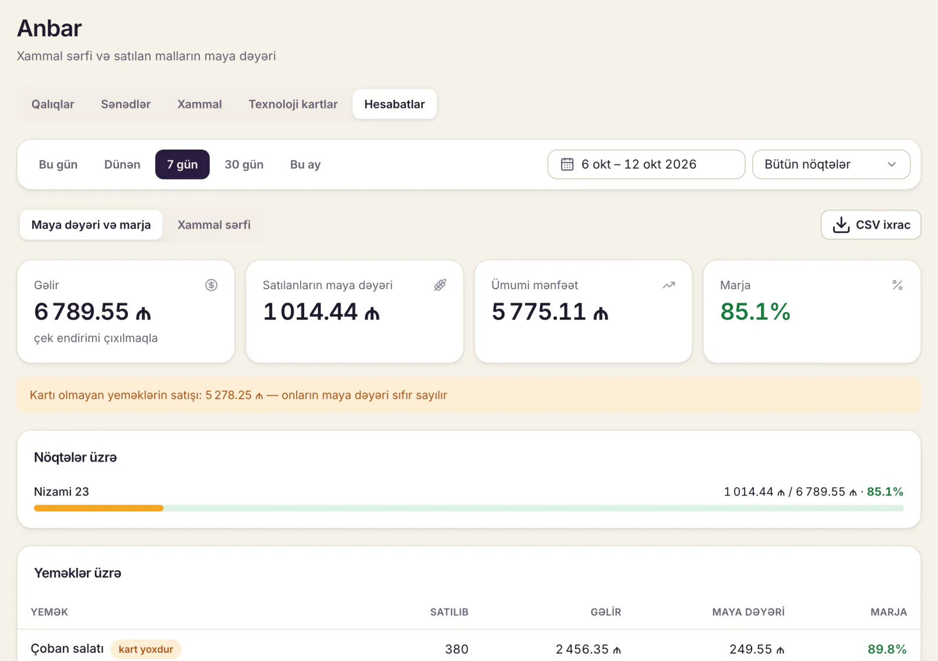The image size is (938, 661).
Task: Click the warning about dishes without cards
Action: click(469, 395)
